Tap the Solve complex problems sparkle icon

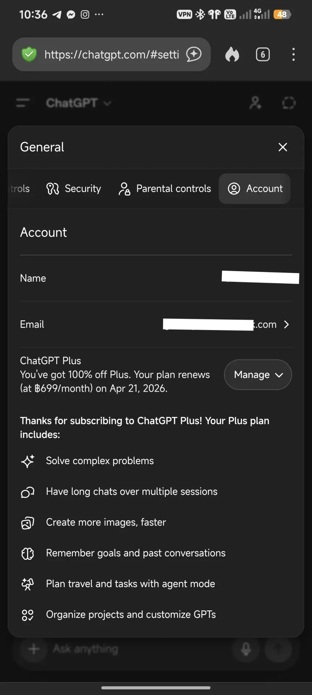27,461
